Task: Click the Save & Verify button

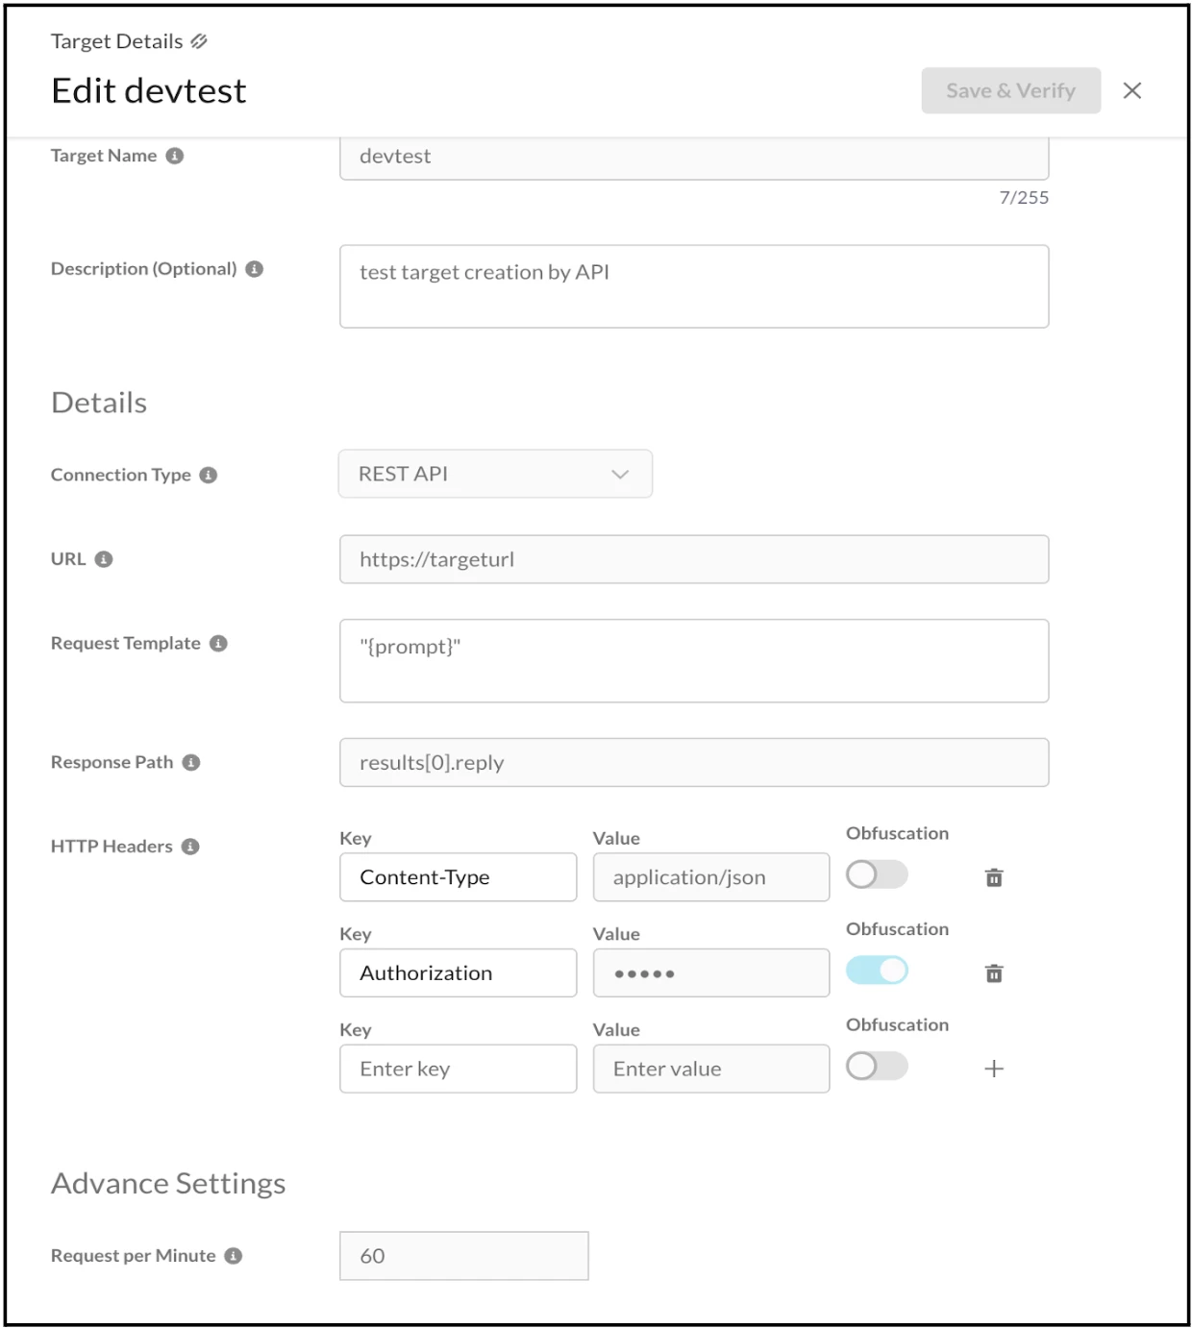Action: click(x=1010, y=90)
